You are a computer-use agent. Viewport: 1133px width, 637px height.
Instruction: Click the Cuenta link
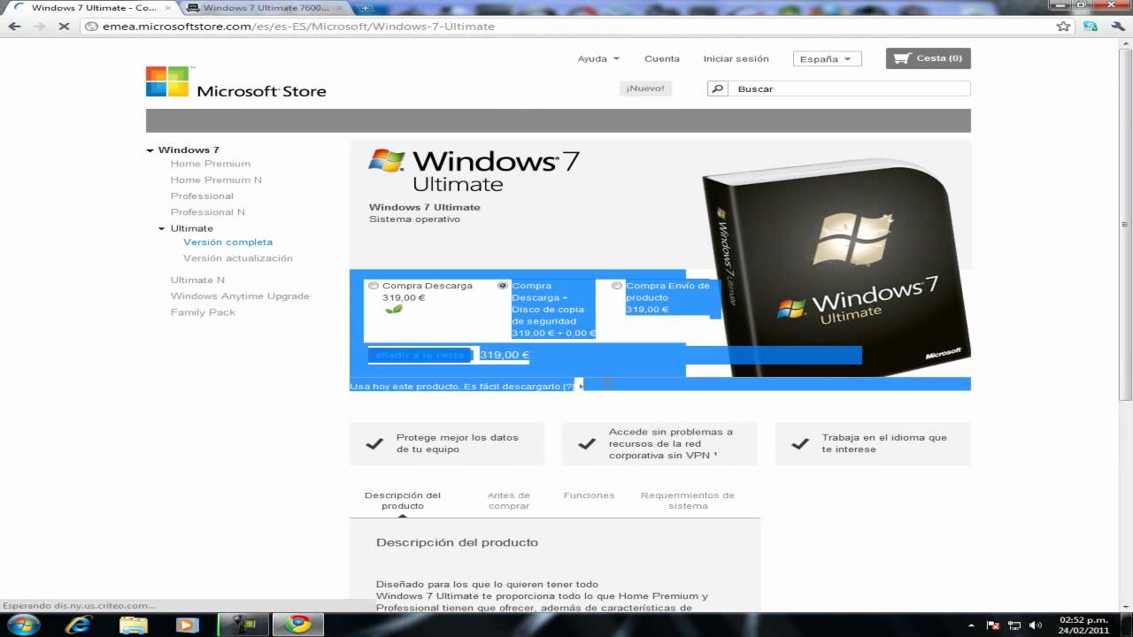point(662,58)
